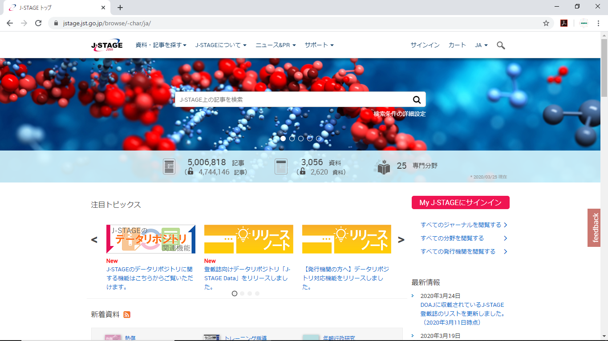Open the 【発行機関の方へ】 topic link
The height and width of the screenshot is (341, 608).
coord(345,278)
